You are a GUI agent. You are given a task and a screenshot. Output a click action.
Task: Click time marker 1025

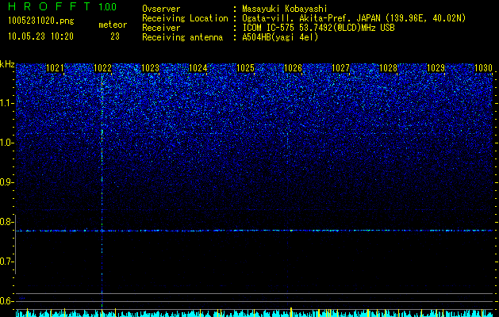pos(245,68)
